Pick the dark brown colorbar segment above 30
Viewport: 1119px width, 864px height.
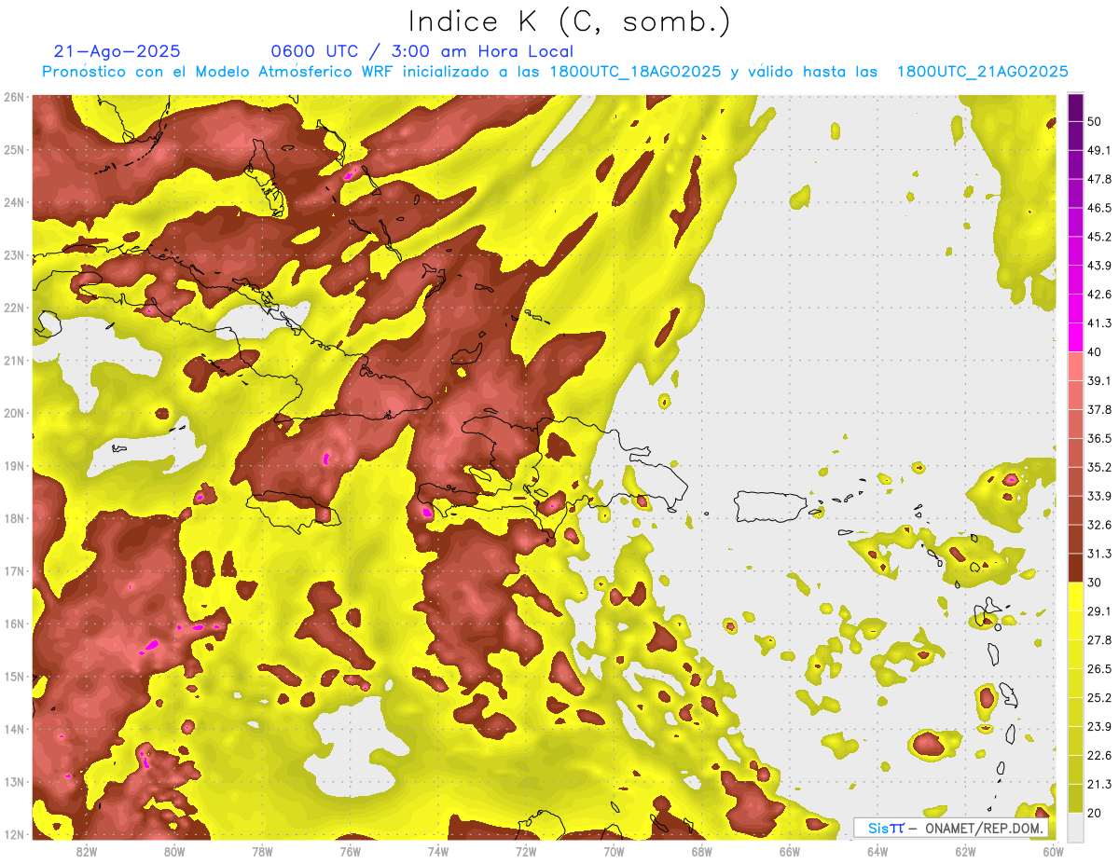click(x=1075, y=569)
